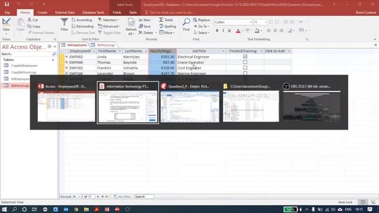
Task: Open File Explorer from taskbar
Action: (x=86, y=209)
